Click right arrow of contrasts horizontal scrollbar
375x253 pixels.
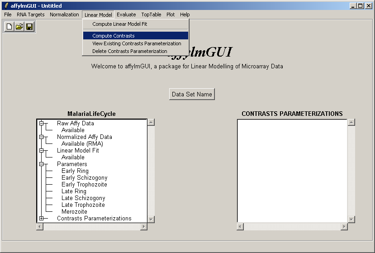344,226
